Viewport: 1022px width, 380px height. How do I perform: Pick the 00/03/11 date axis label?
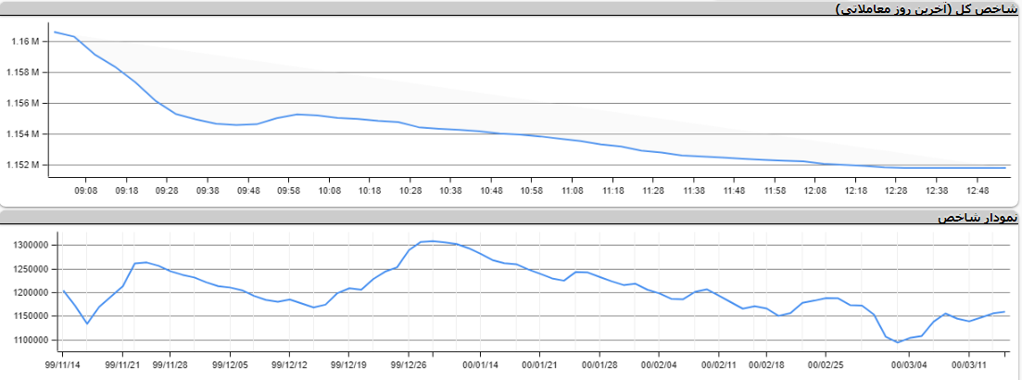coord(969,365)
